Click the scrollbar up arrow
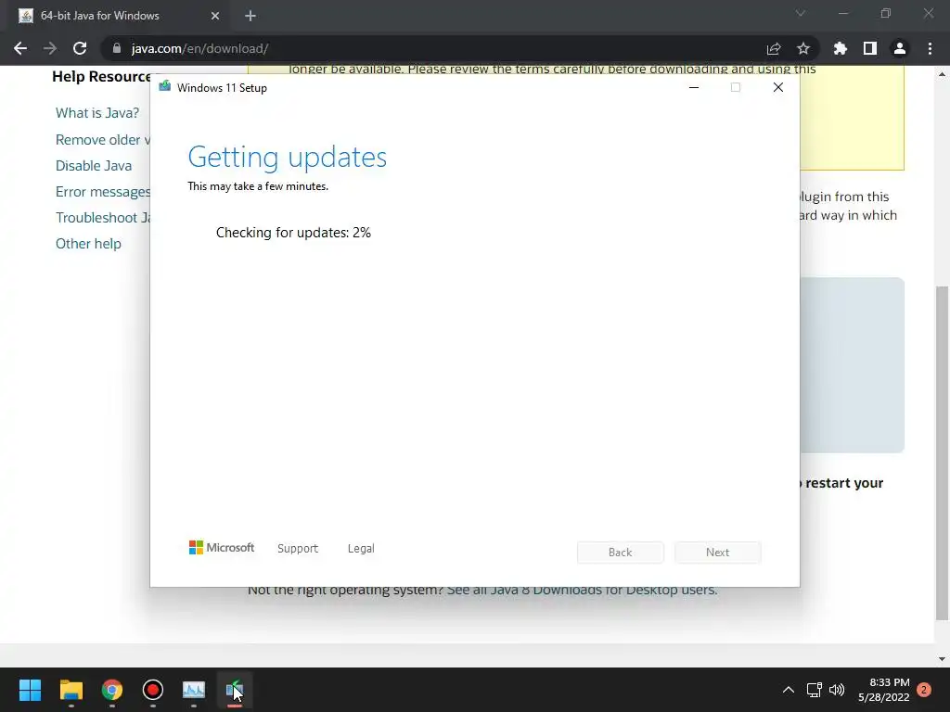The width and height of the screenshot is (950, 712). point(942,74)
